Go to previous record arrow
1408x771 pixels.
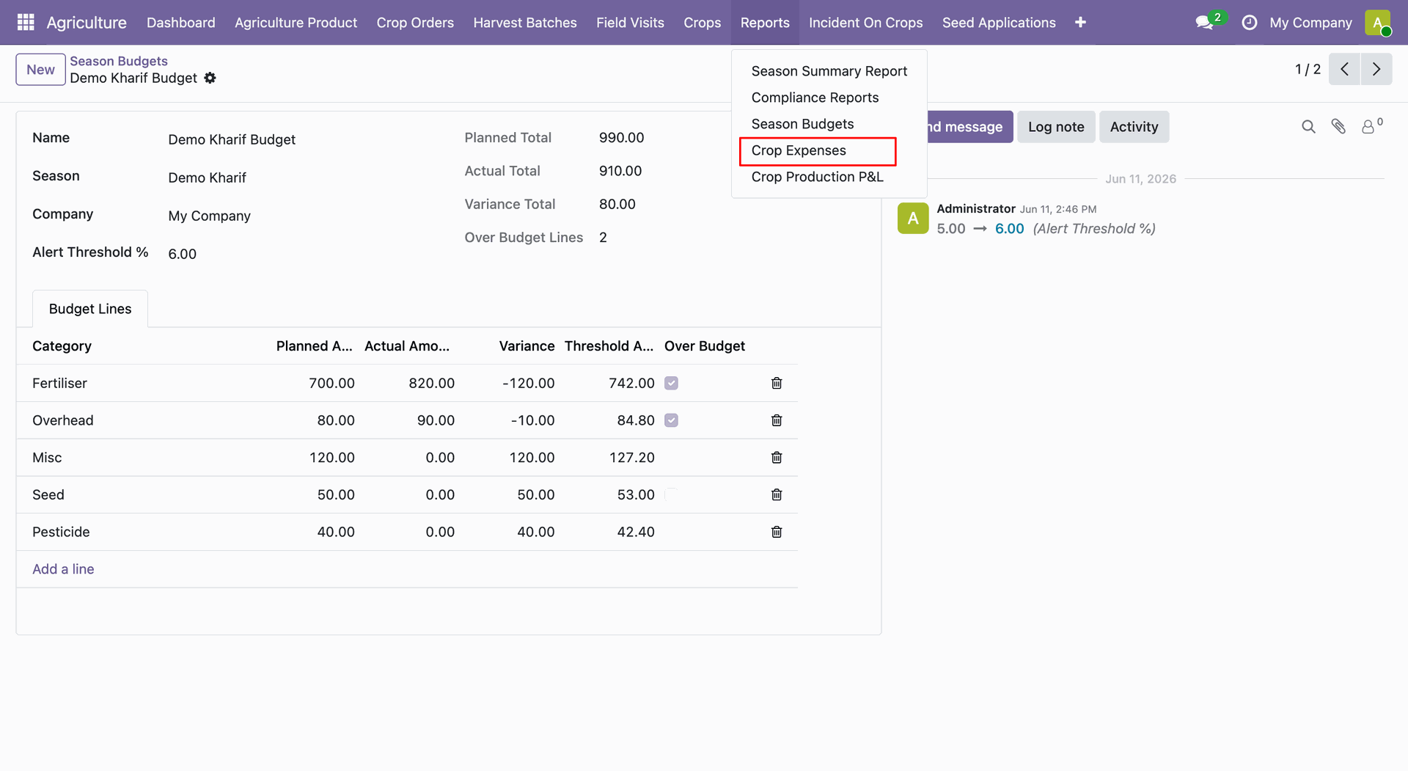tap(1344, 69)
